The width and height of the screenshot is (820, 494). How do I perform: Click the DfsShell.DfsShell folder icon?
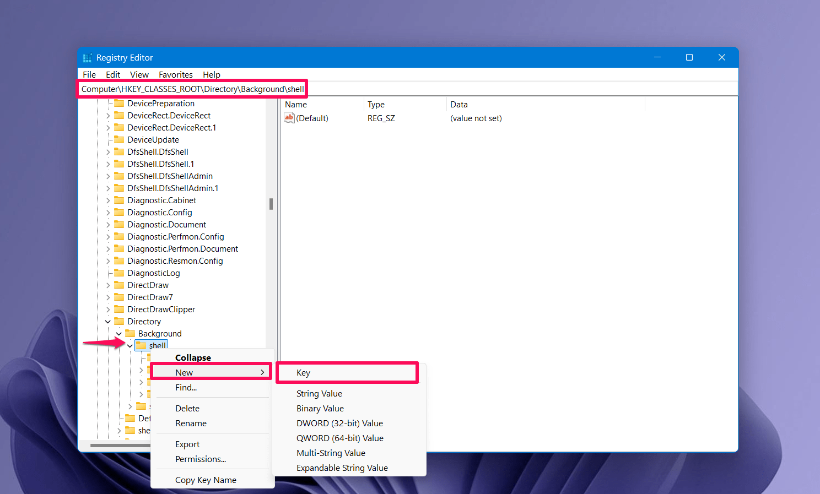pyautogui.click(x=119, y=151)
